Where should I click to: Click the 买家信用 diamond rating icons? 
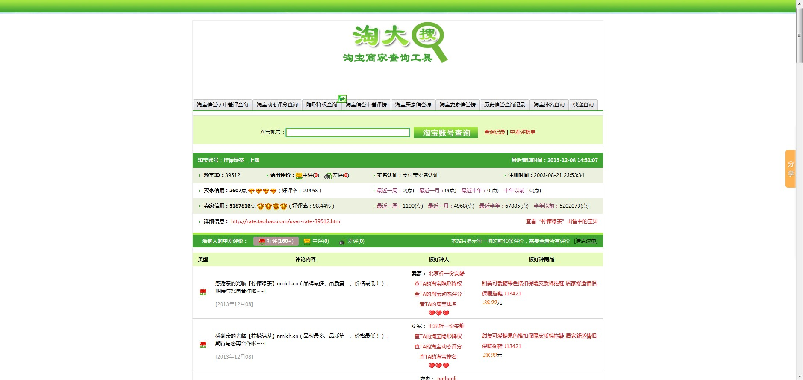[x=262, y=191]
